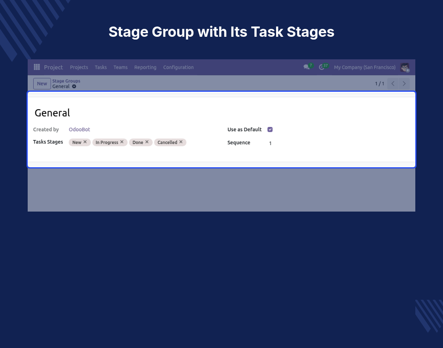This screenshot has height=348, width=443.
Task: Click the Tasks Stages label
Action: 48,142
